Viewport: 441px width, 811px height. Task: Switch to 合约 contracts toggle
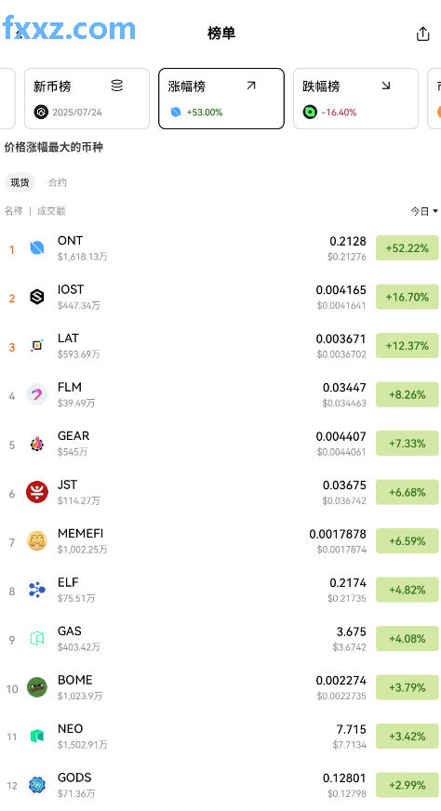point(58,182)
